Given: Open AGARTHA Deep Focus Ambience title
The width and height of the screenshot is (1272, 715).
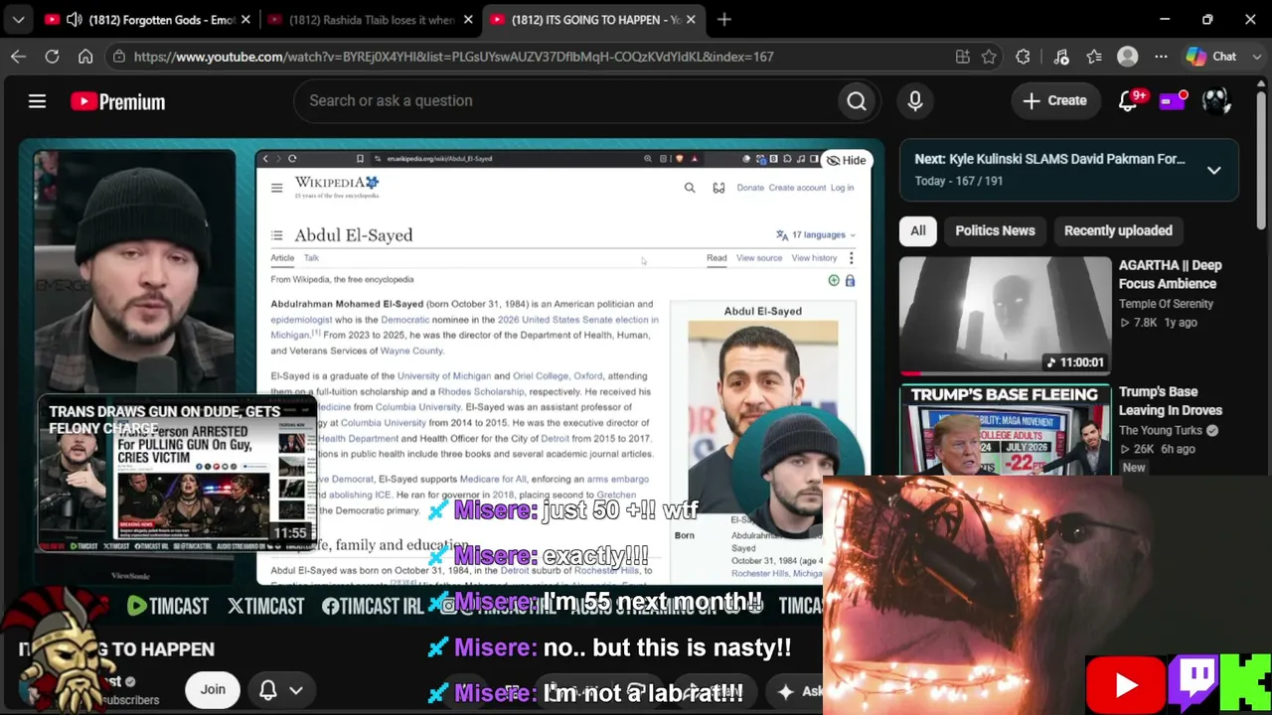Looking at the screenshot, I should pyautogui.click(x=1171, y=274).
